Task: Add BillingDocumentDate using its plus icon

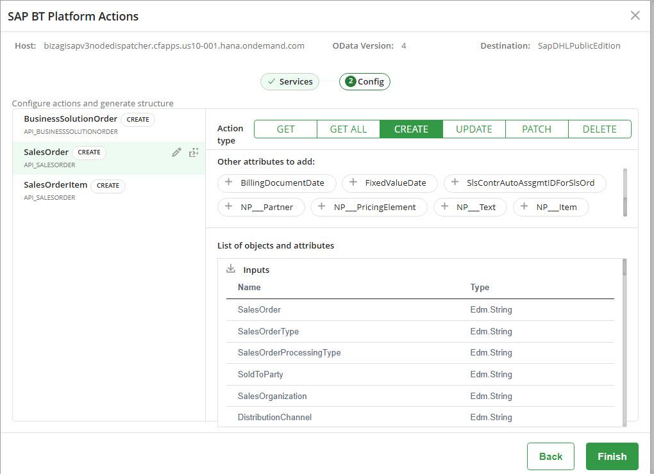Action: tap(228, 182)
